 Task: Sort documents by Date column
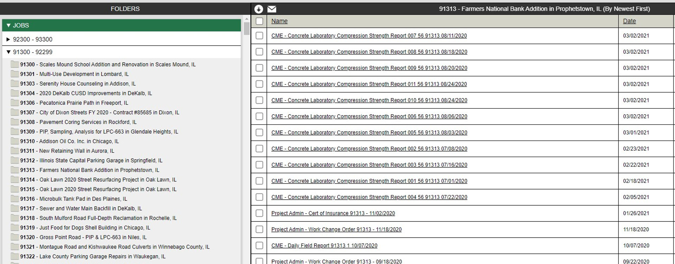(629, 21)
